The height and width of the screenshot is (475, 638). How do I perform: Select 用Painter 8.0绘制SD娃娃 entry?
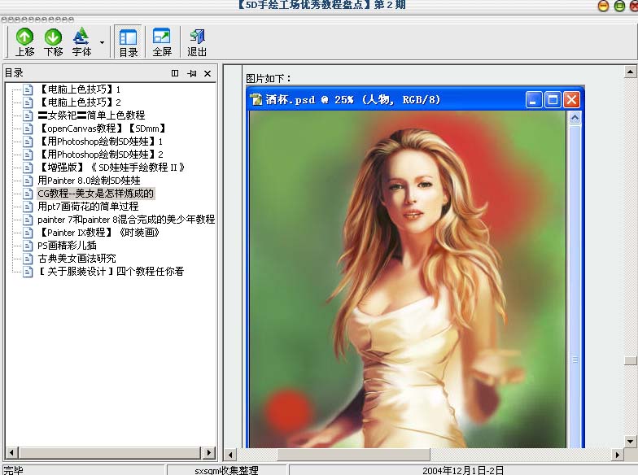pyautogui.click(x=90, y=181)
